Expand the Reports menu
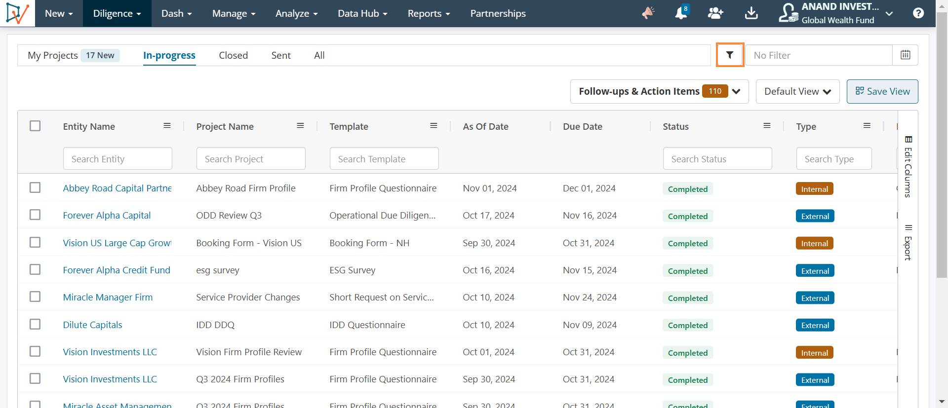948x408 pixels. [429, 13]
